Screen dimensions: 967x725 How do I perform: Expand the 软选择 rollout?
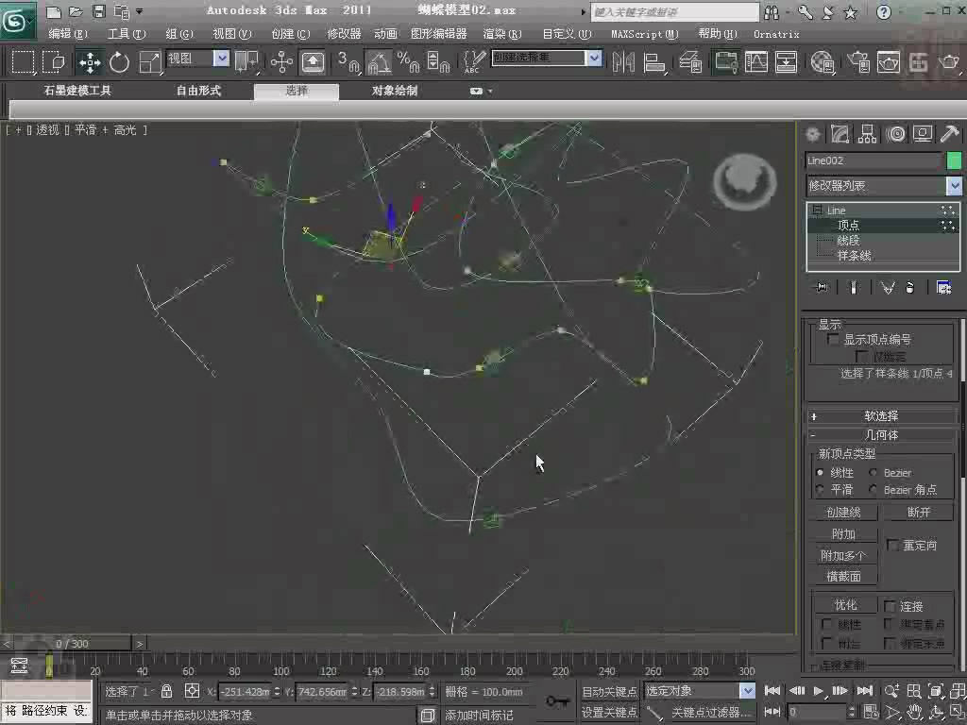[x=882, y=416]
